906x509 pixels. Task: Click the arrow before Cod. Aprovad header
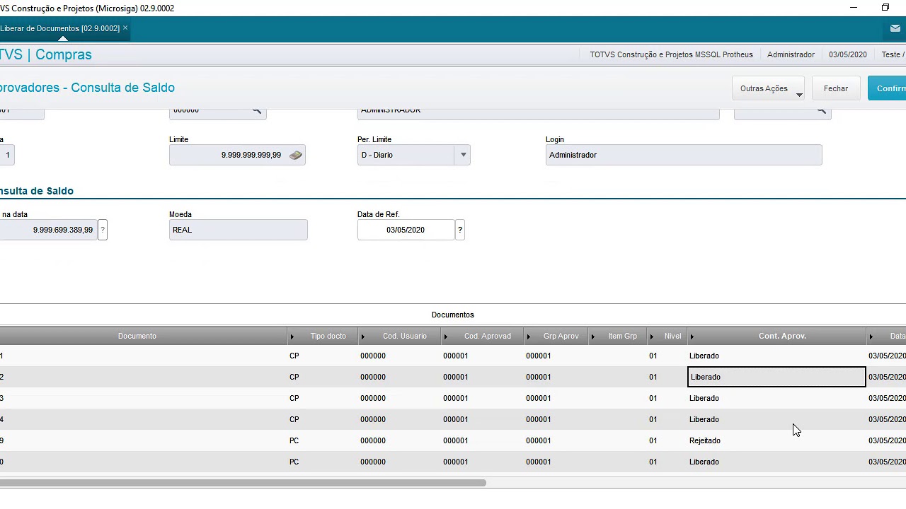click(445, 337)
